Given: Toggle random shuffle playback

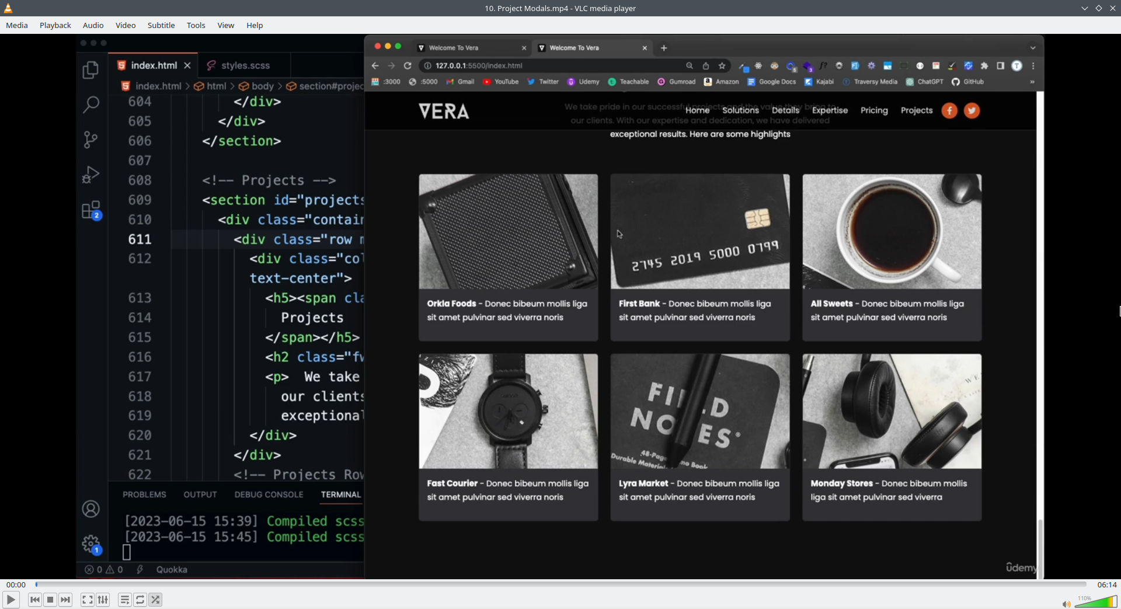Looking at the screenshot, I should [155, 600].
